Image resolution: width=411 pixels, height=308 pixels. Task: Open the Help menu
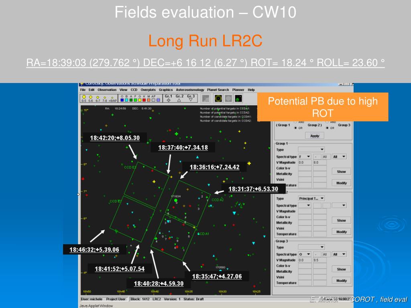coord(251,90)
